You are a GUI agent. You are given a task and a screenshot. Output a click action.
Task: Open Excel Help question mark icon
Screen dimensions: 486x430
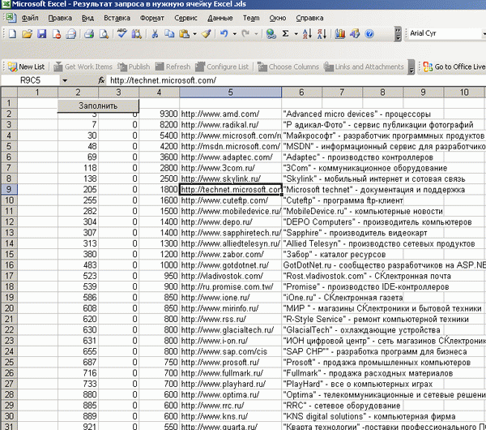(x=369, y=33)
